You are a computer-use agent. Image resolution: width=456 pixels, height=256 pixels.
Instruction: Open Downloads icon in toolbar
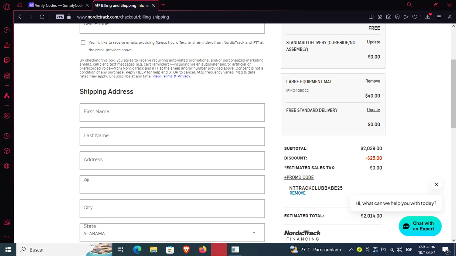428,17
